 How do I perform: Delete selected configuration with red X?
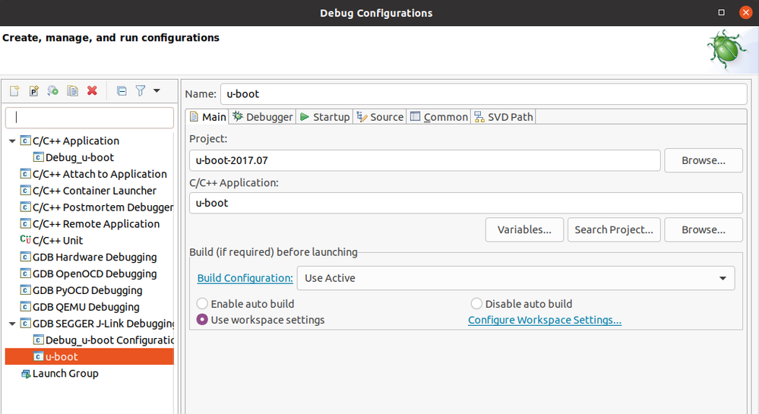(x=92, y=90)
